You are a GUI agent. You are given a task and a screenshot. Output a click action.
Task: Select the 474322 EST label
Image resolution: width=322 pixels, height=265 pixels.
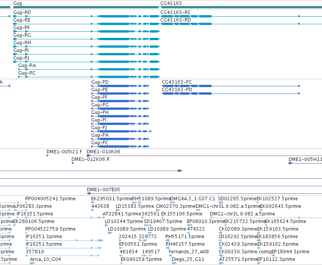[196, 229]
